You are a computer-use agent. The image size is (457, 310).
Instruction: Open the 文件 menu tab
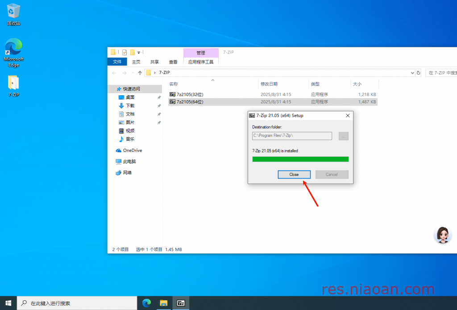pos(117,62)
